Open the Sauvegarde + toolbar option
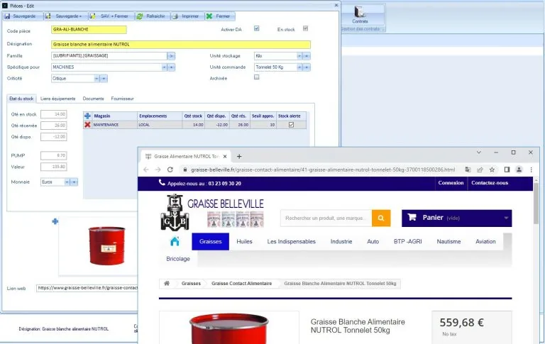 point(65,16)
